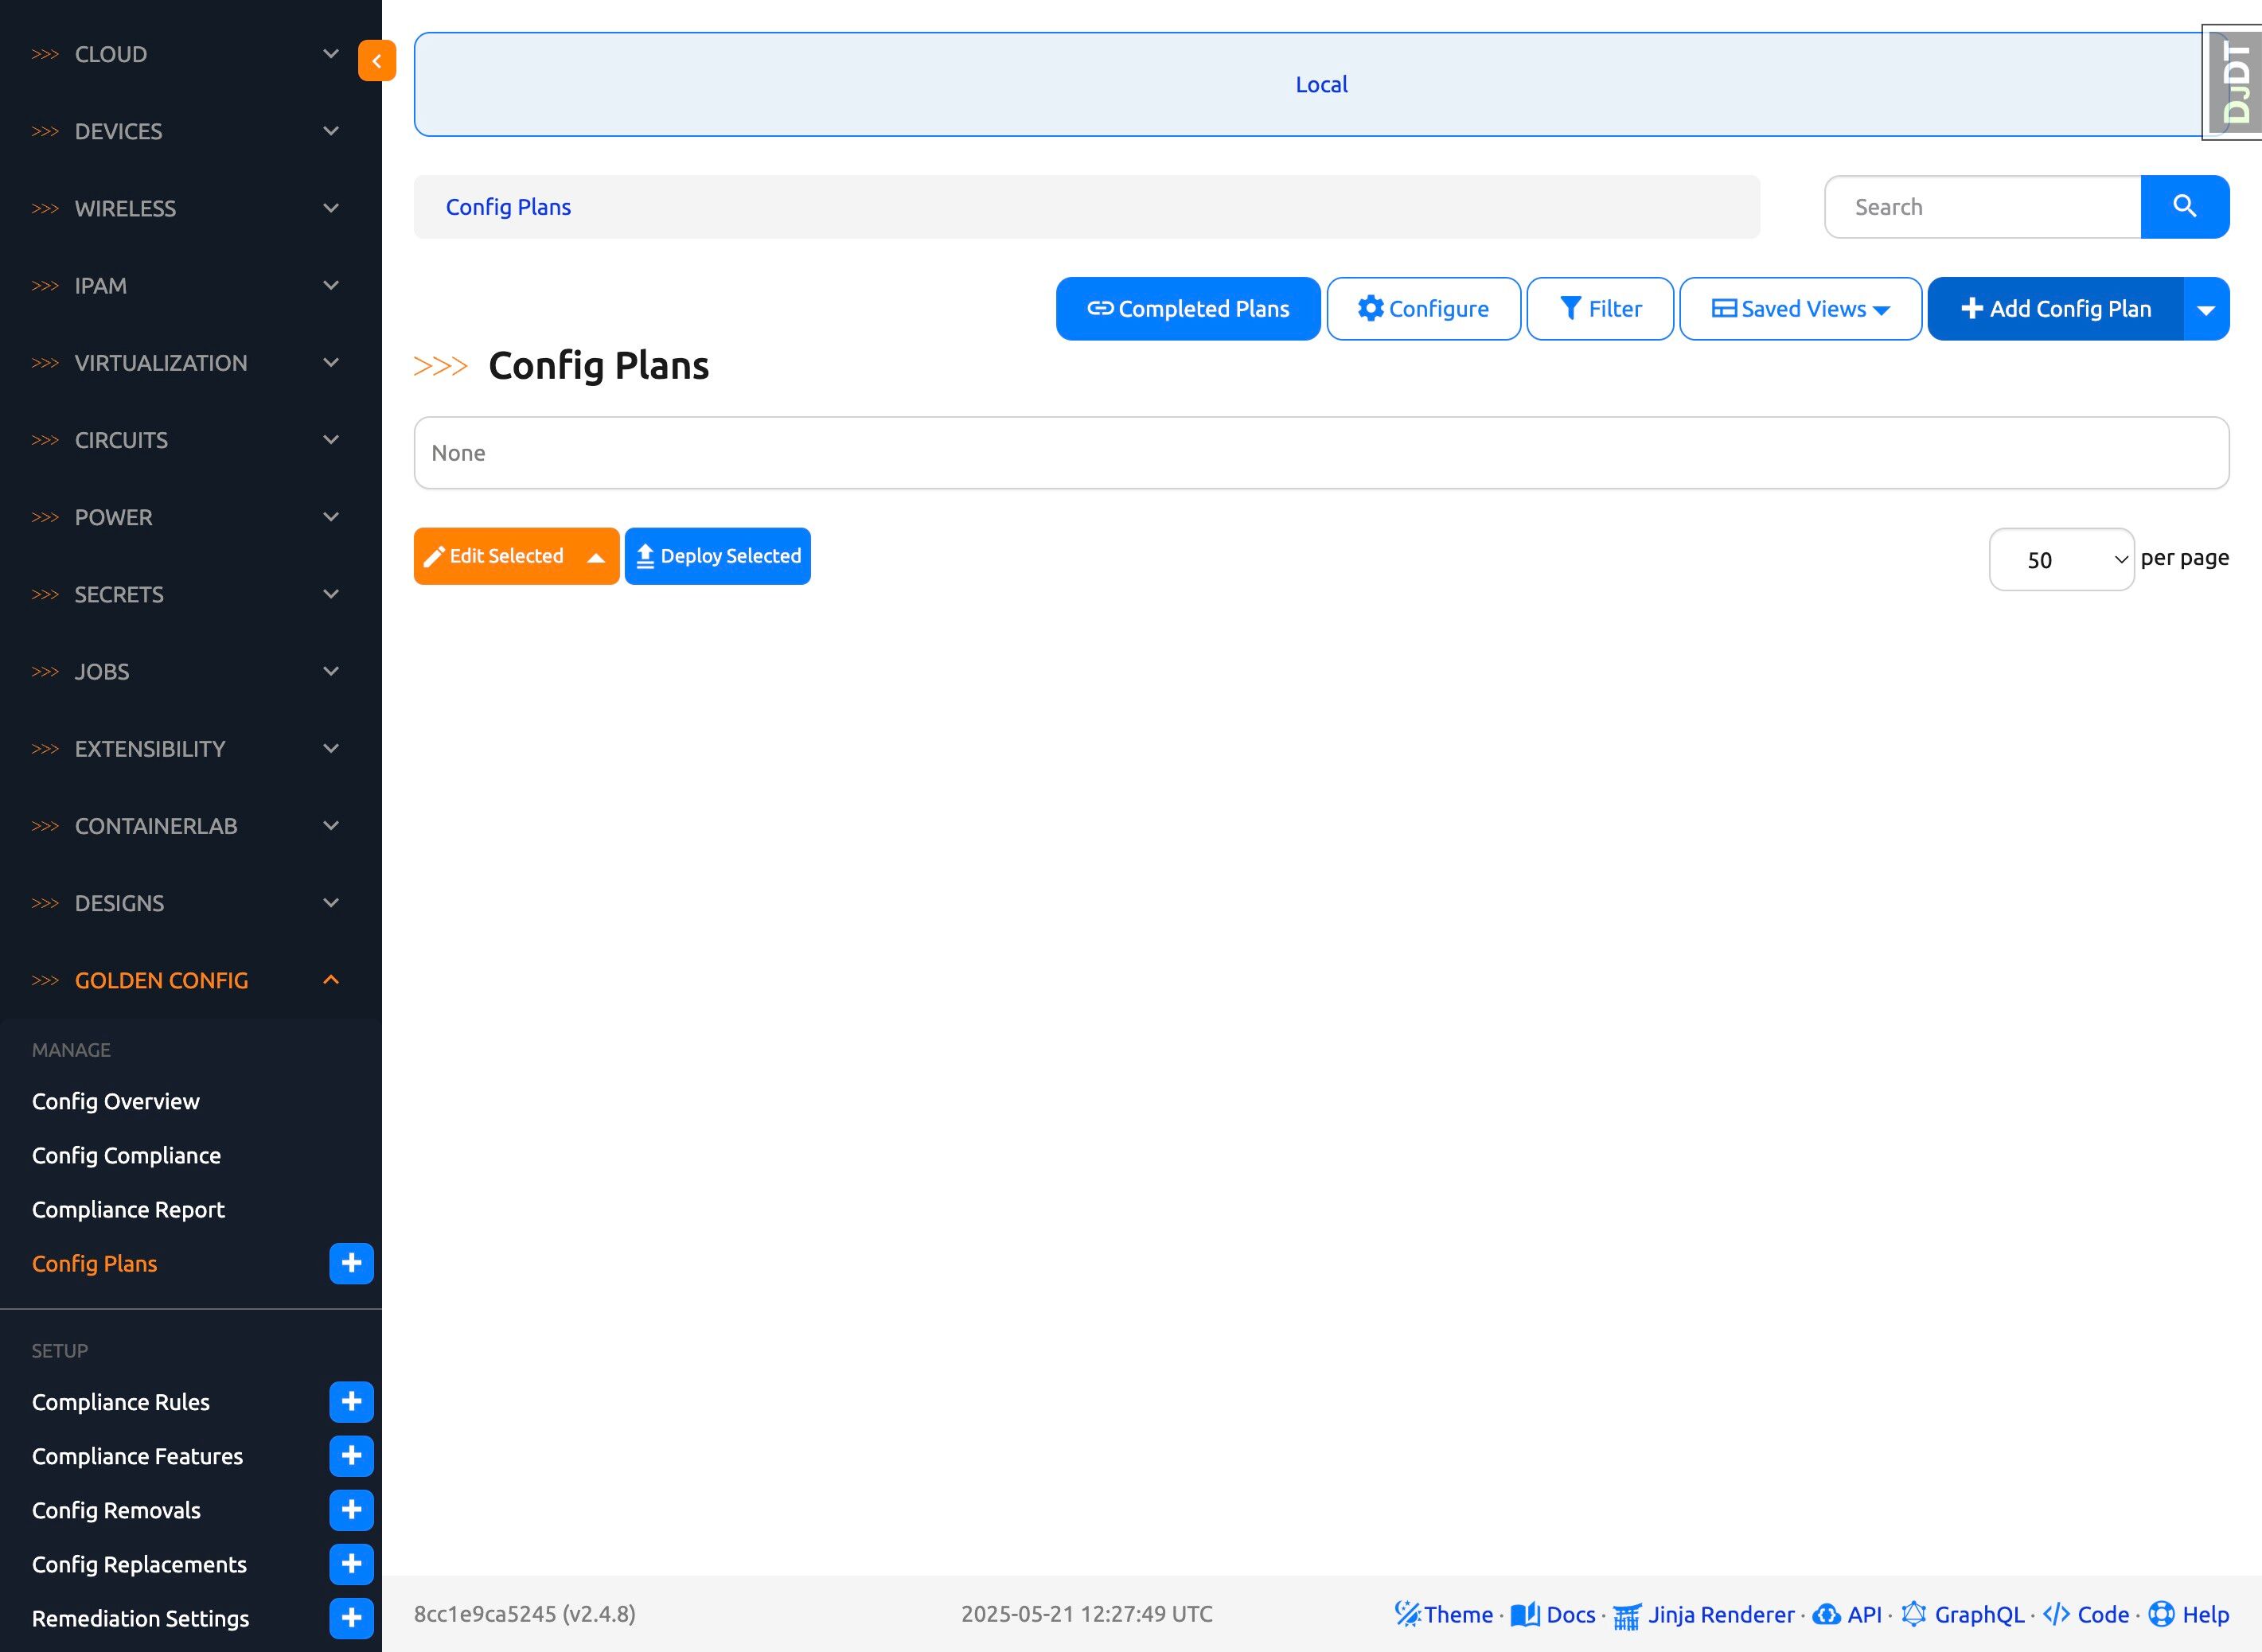Add a new Compliance Feature via plus icon
The image size is (2262, 1652).
[351, 1455]
